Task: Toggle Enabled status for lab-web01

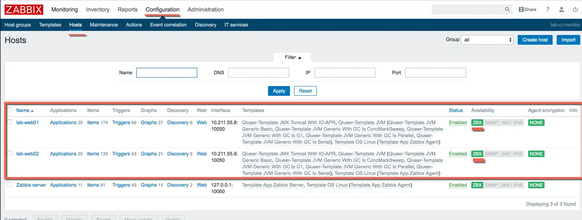Action: pos(458,123)
